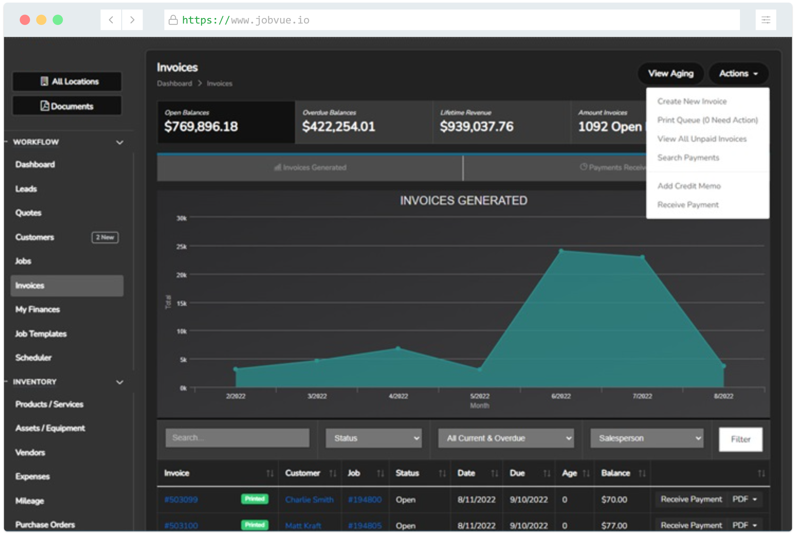Go to Dashboard in sidebar

tap(35, 164)
